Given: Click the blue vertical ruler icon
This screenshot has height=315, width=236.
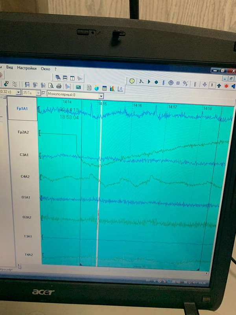Looking at the screenshot, I should (164, 82).
